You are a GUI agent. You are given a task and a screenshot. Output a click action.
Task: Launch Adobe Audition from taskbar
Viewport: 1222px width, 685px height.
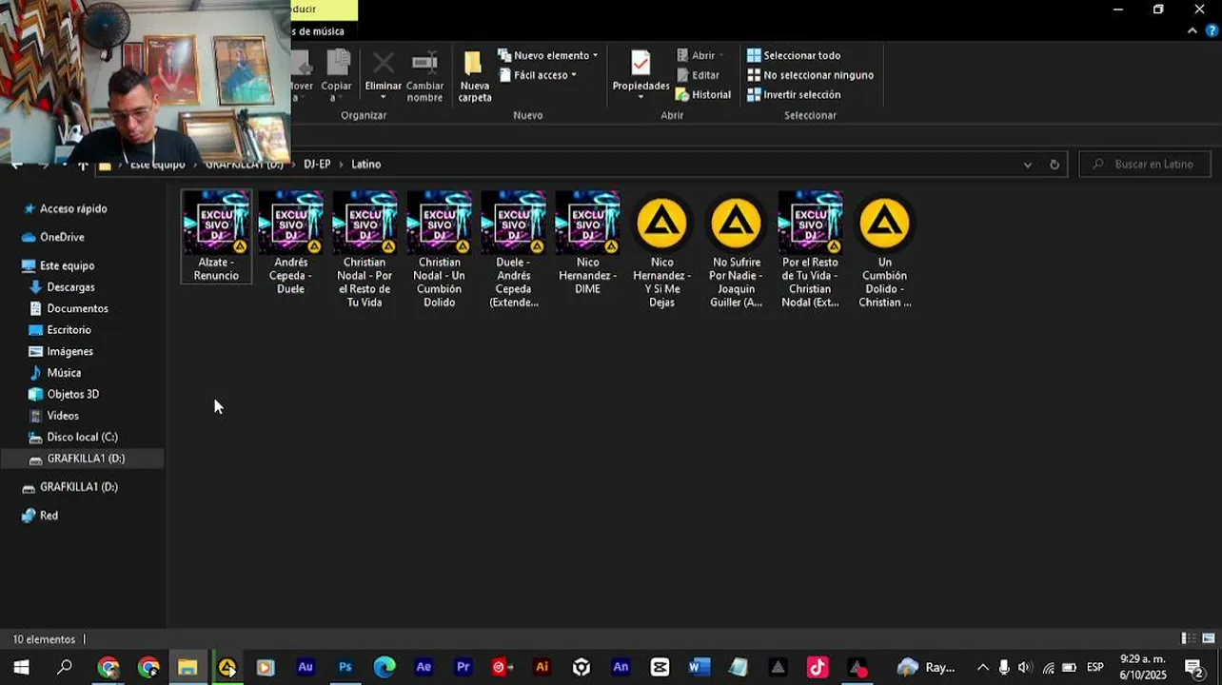click(305, 668)
